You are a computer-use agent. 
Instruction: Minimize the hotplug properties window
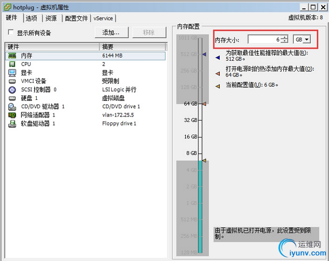click(x=304, y=7)
